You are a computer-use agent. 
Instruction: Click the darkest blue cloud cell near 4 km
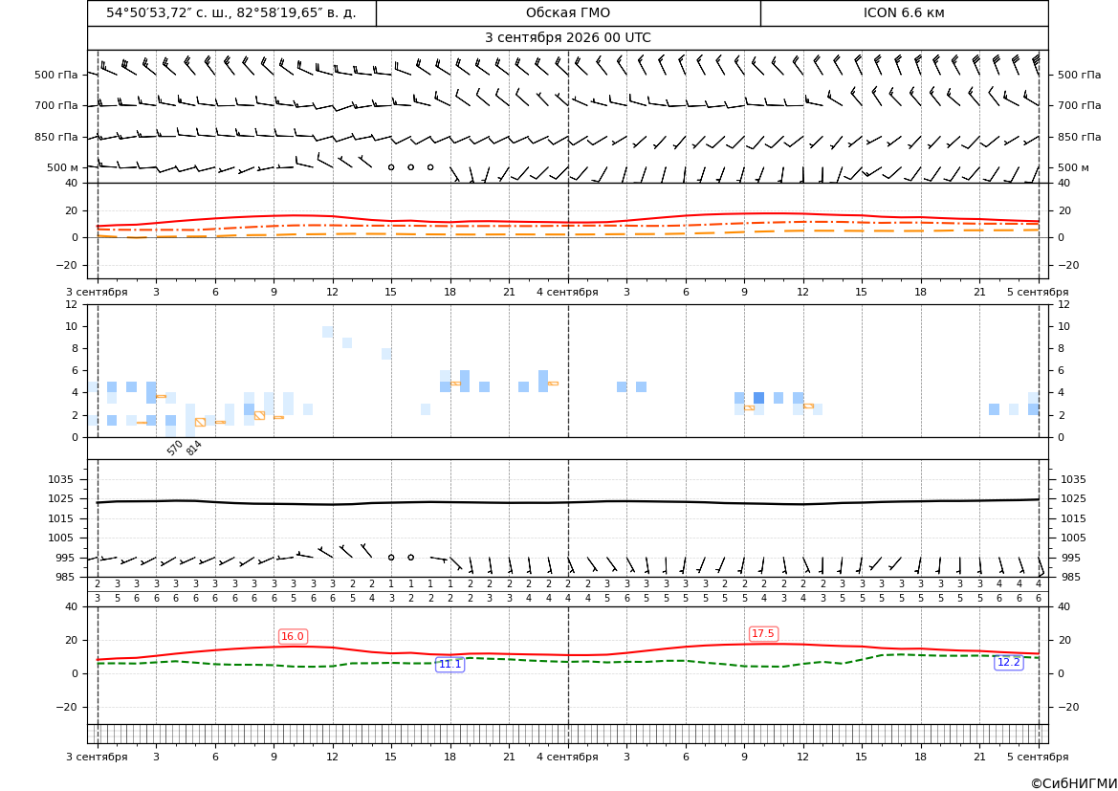tap(758, 398)
